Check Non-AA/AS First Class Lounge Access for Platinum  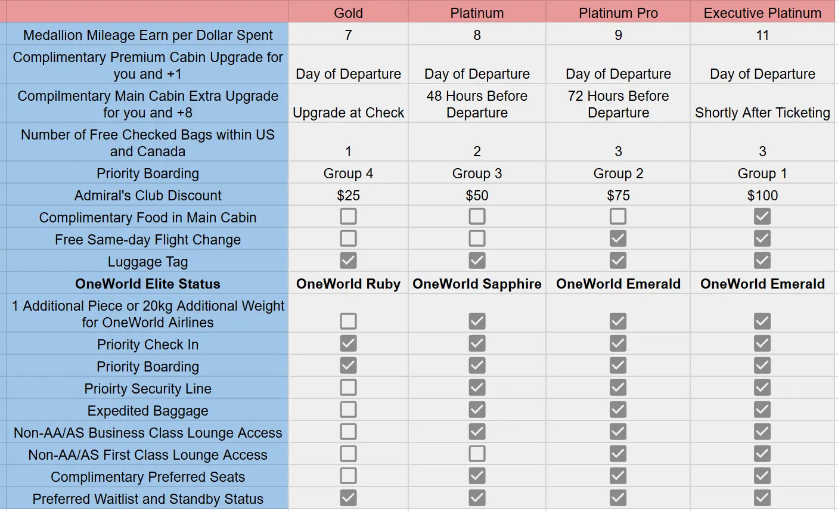tap(477, 454)
